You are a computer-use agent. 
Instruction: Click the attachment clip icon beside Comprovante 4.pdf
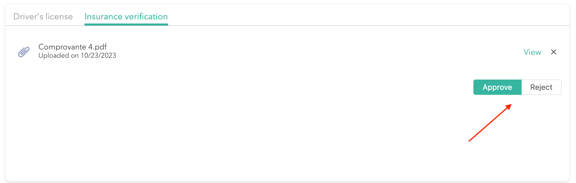point(23,52)
